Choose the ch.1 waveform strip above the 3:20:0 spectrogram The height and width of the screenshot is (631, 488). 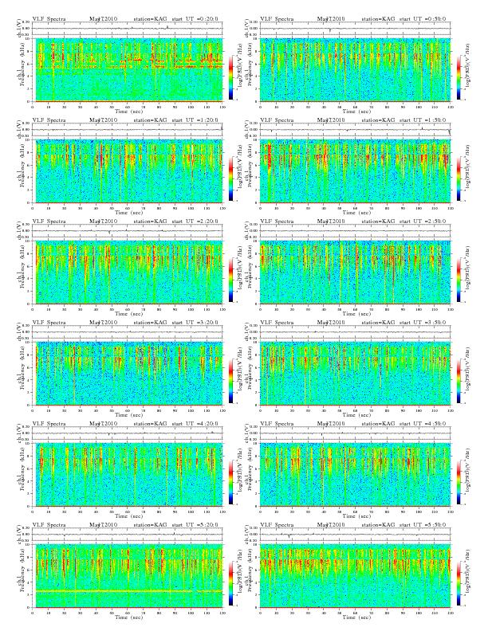128,332
